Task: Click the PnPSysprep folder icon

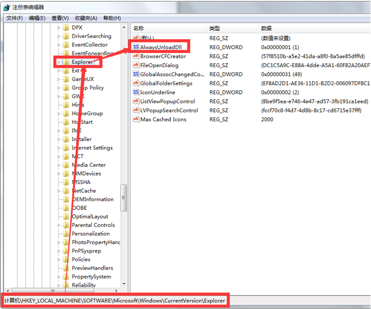Action: point(66,251)
